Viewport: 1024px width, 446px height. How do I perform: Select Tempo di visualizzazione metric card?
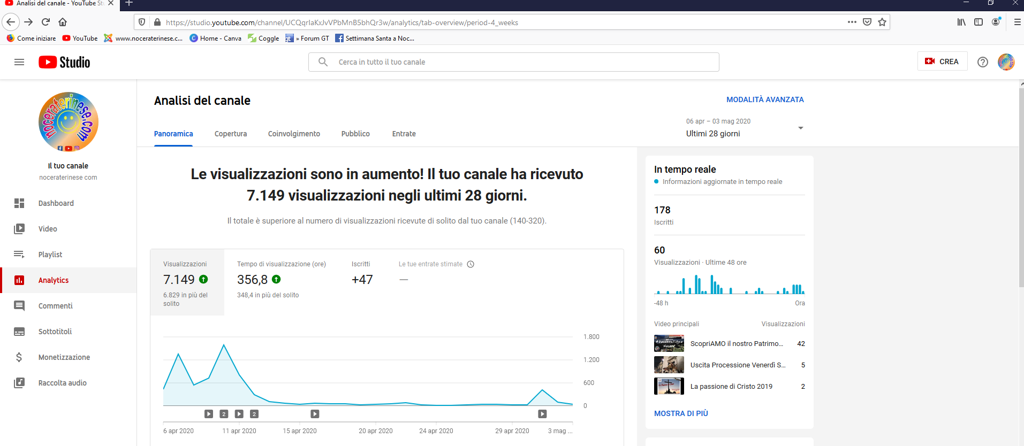click(x=282, y=282)
